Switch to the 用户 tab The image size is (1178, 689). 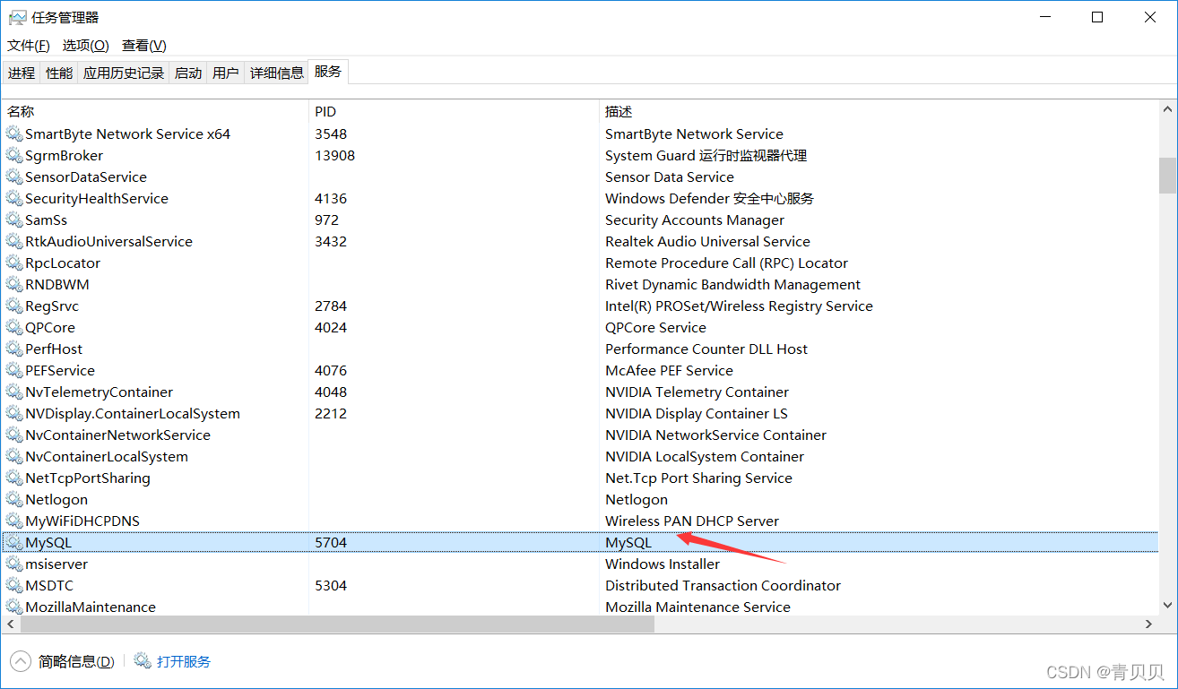226,73
